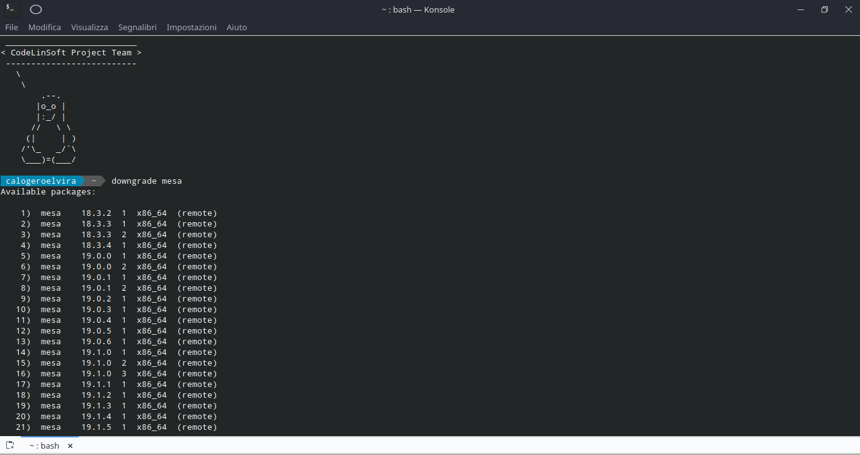860x455 pixels.
Task: Close the '~ : bash' tab
Action: [70, 446]
